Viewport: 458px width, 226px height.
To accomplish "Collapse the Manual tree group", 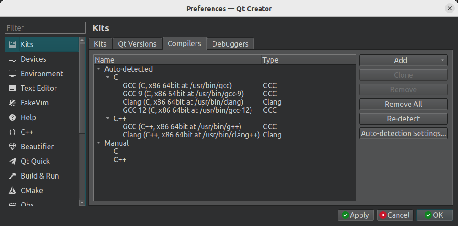I will [x=98, y=143].
